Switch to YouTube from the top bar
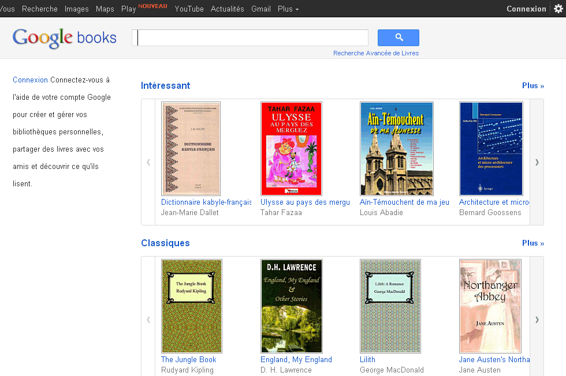The width and height of the screenshot is (566, 376). pyautogui.click(x=189, y=9)
